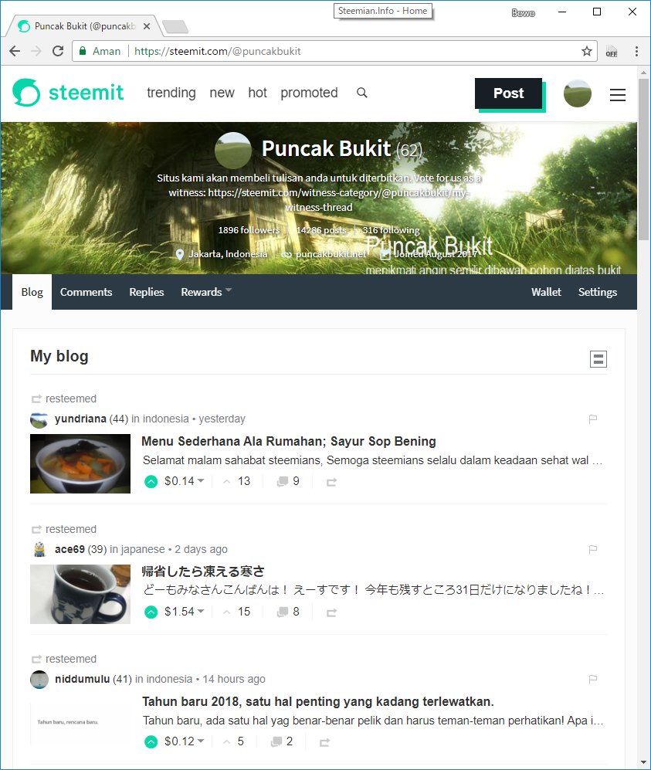Click the OFF extension icon
651x770 pixels.
tap(612, 52)
